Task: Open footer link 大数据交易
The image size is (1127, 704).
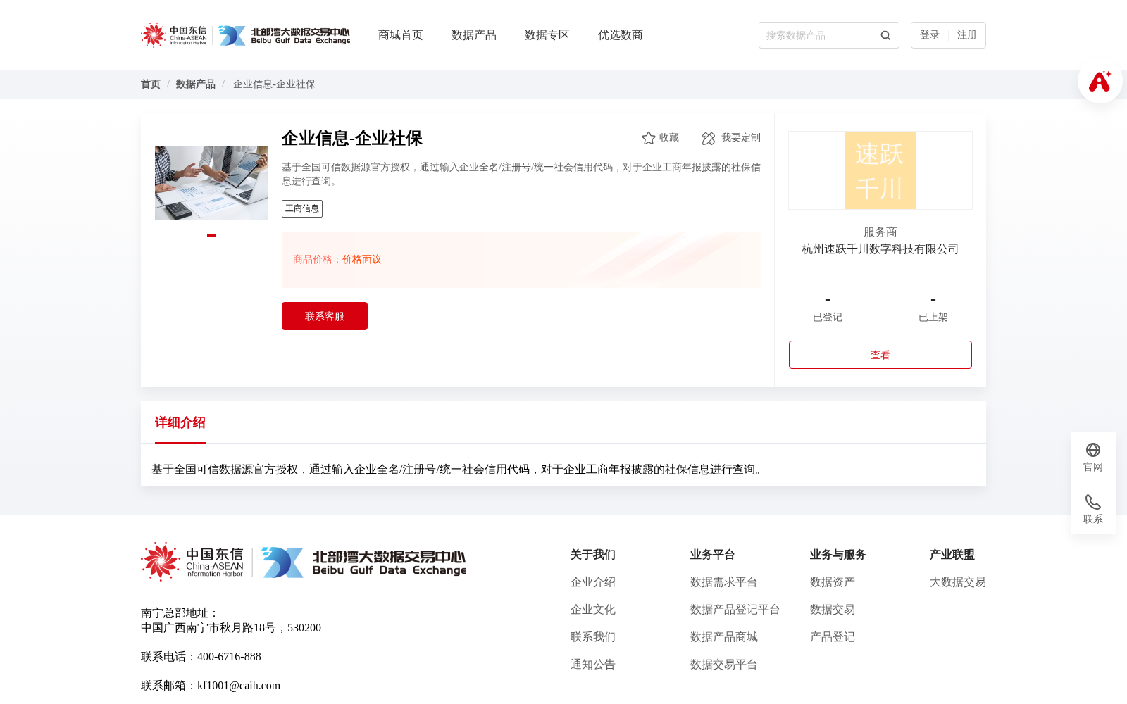Action: point(958,582)
